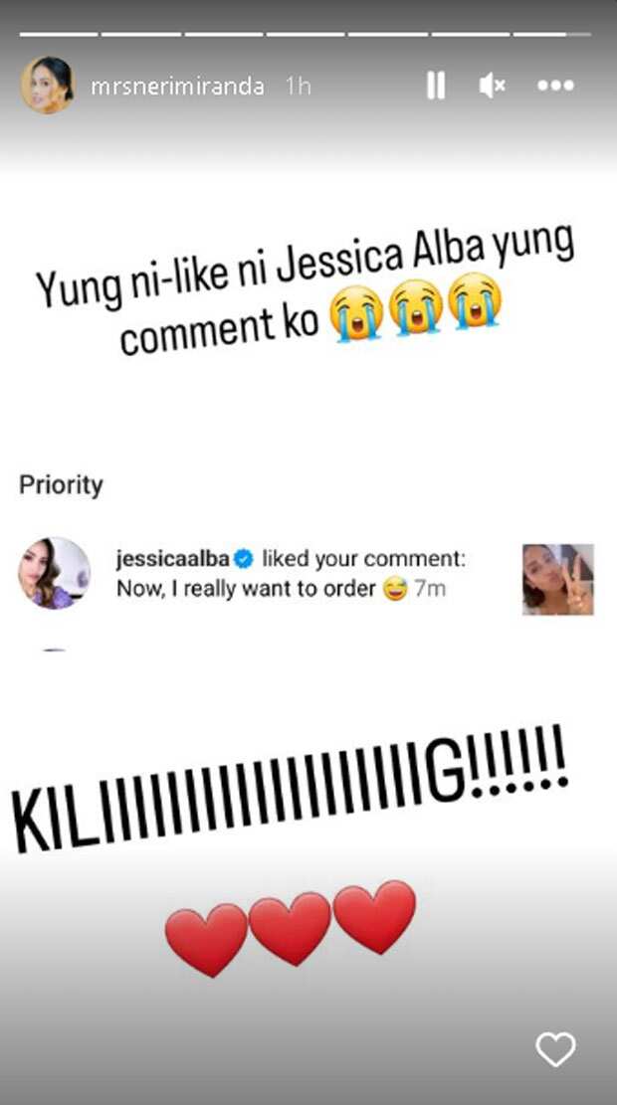The image size is (617, 1105).
Task: Tap the KILIIIIG text sticker
Action: coord(290,790)
